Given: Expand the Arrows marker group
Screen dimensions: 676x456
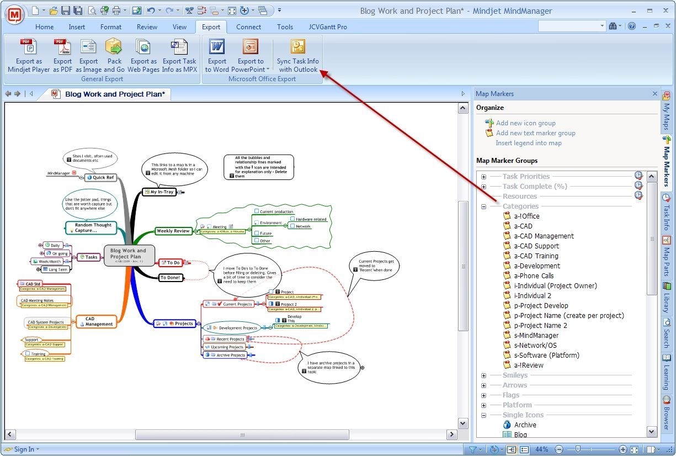Looking at the screenshot, I should click(x=484, y=385).
